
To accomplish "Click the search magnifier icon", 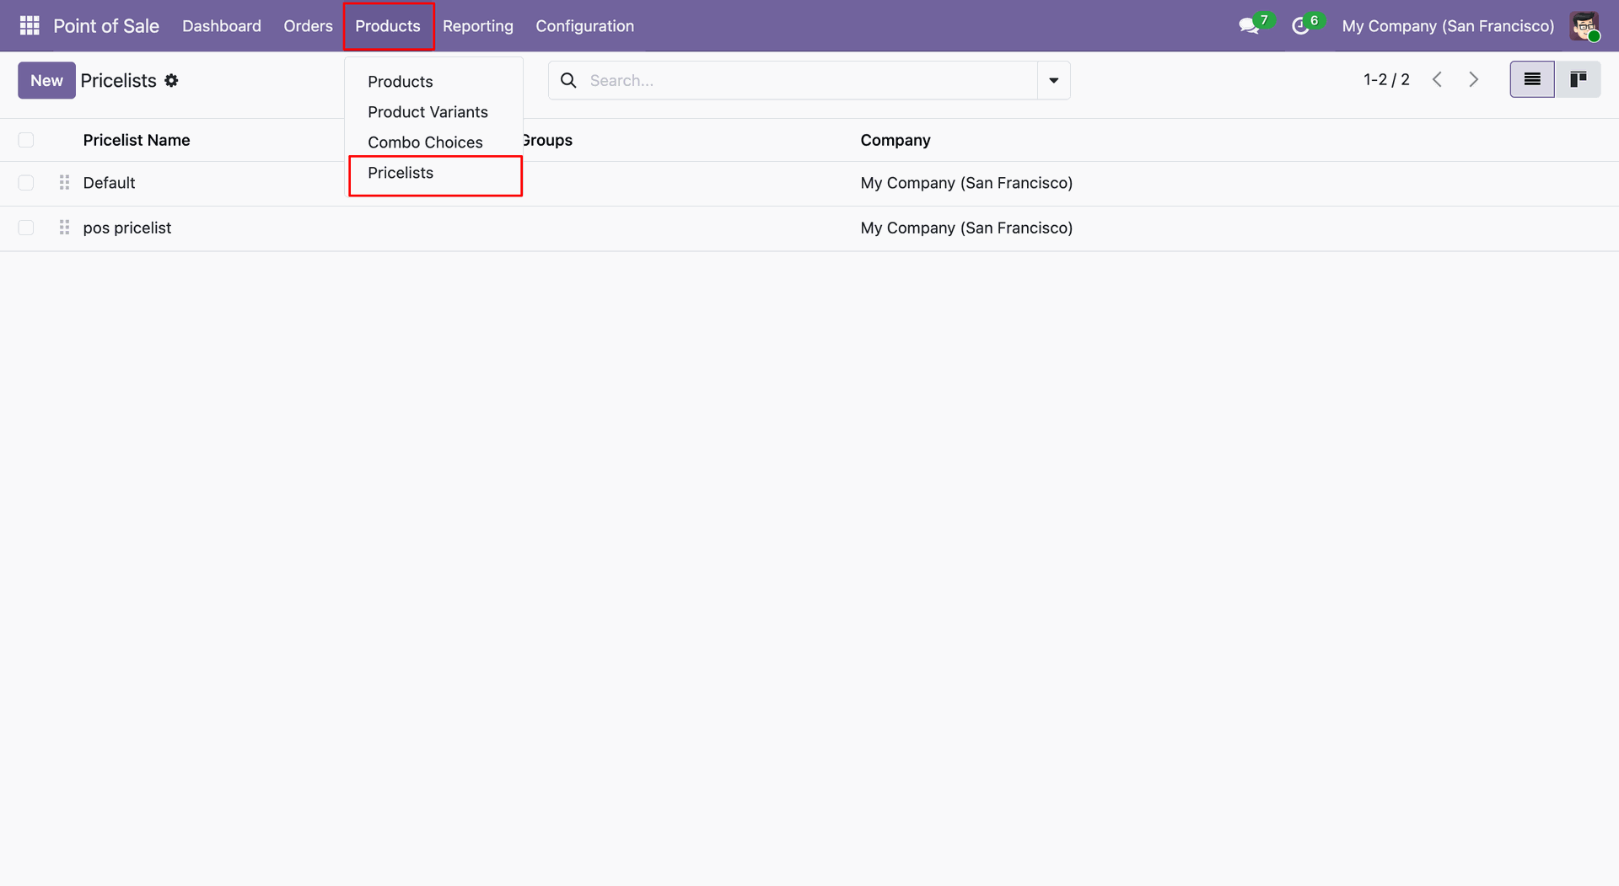I will [x=569, y=80].
